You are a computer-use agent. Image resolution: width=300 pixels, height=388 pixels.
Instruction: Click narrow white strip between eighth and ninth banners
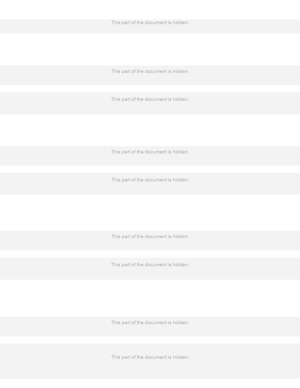click(x=150, y=340)
